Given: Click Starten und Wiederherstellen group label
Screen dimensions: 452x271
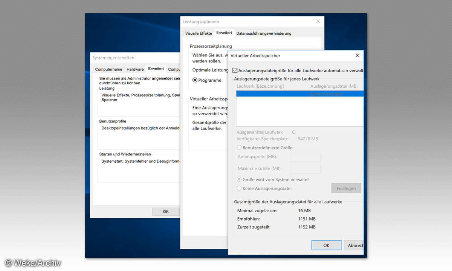Looking at the screenshot, I should (x=125, y=154).
